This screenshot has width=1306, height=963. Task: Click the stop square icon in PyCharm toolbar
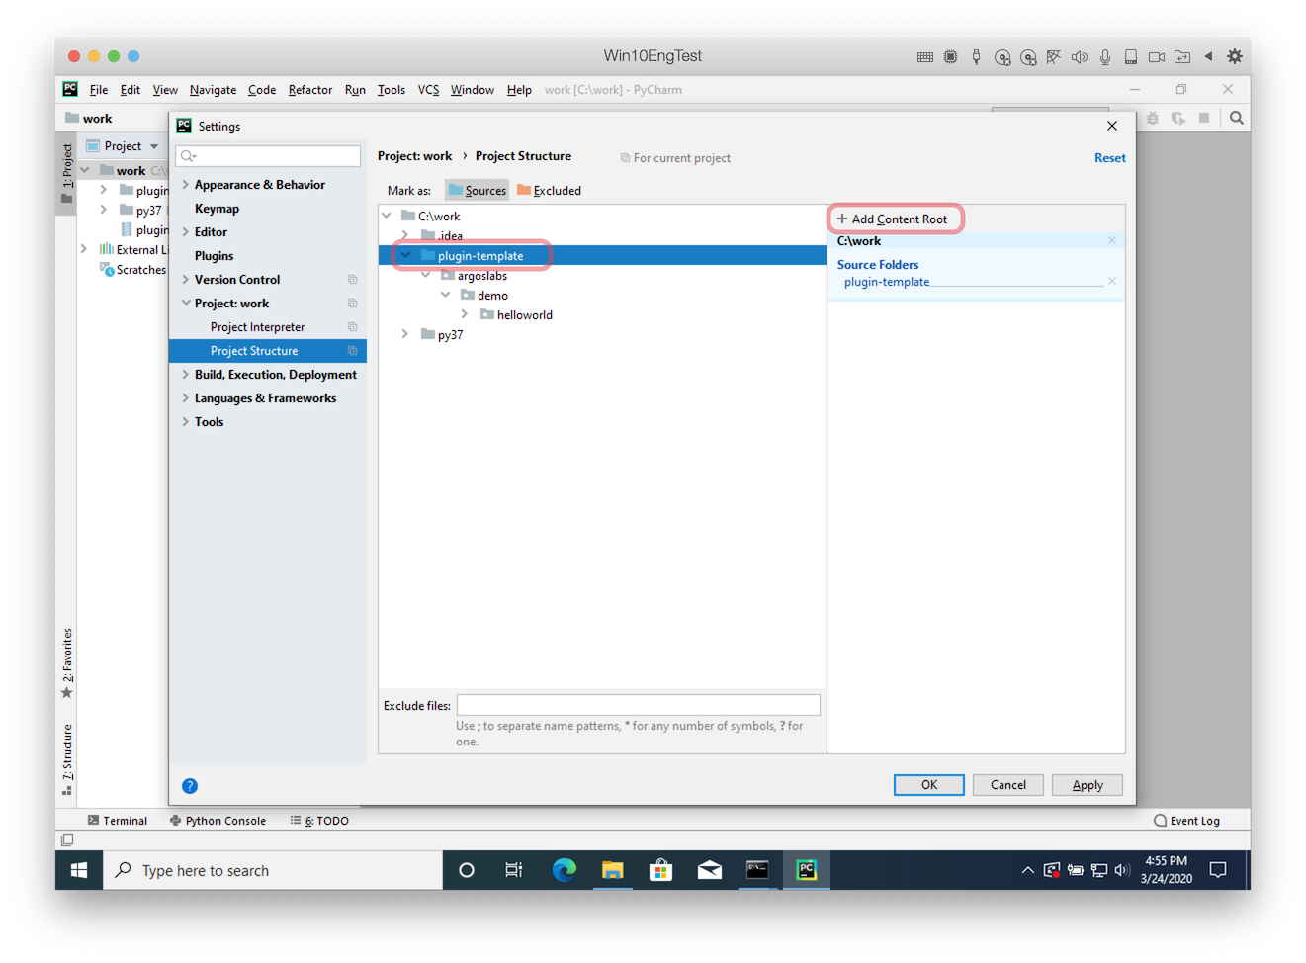(x=1204, y=118)
